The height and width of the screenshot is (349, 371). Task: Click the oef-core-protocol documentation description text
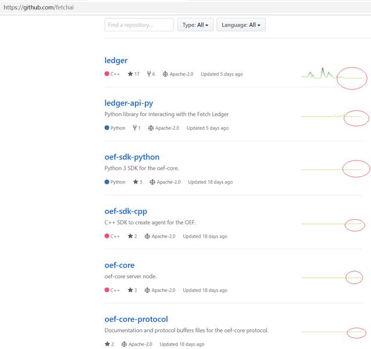tap(187, 330)
